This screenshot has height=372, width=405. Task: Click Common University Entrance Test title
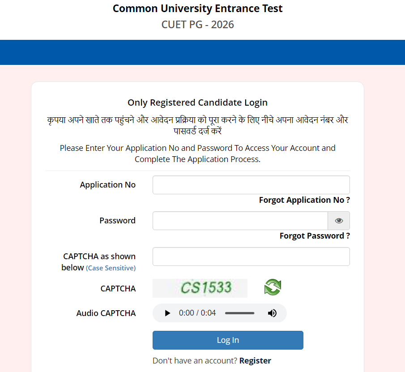[197, 8]
